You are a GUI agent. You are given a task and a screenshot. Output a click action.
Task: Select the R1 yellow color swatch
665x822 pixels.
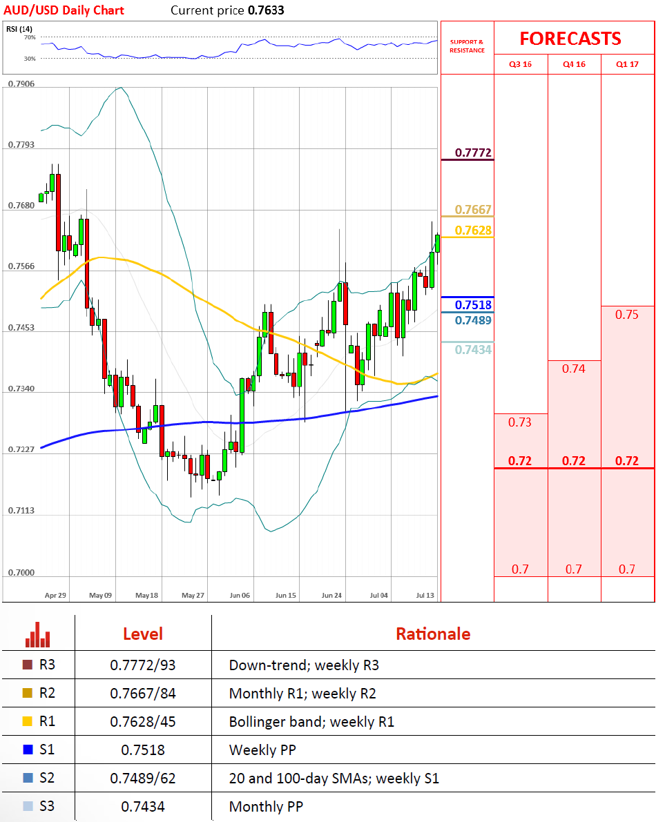[x=28, y=721]
